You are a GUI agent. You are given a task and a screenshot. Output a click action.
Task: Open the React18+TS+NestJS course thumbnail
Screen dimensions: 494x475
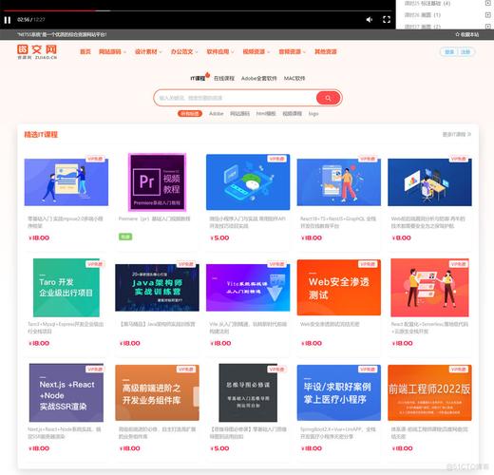point(339,182)
